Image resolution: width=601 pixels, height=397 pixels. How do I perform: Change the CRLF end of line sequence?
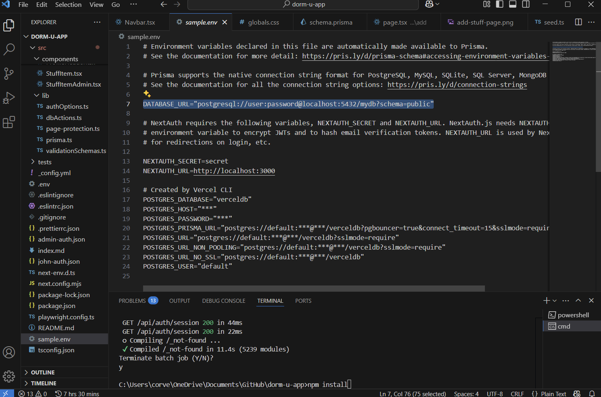click(517, 393)
